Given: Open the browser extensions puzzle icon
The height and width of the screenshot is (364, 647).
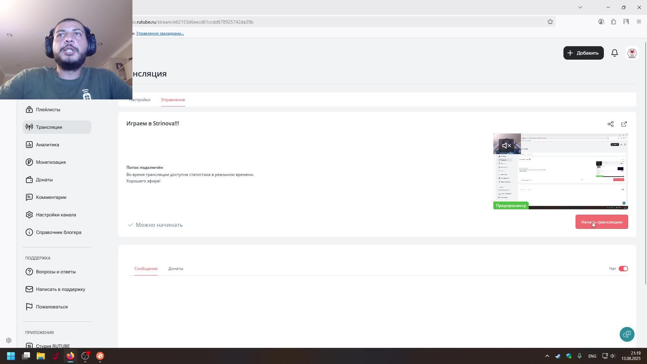Looking at the screenshot, I should [x=613, y=22].
